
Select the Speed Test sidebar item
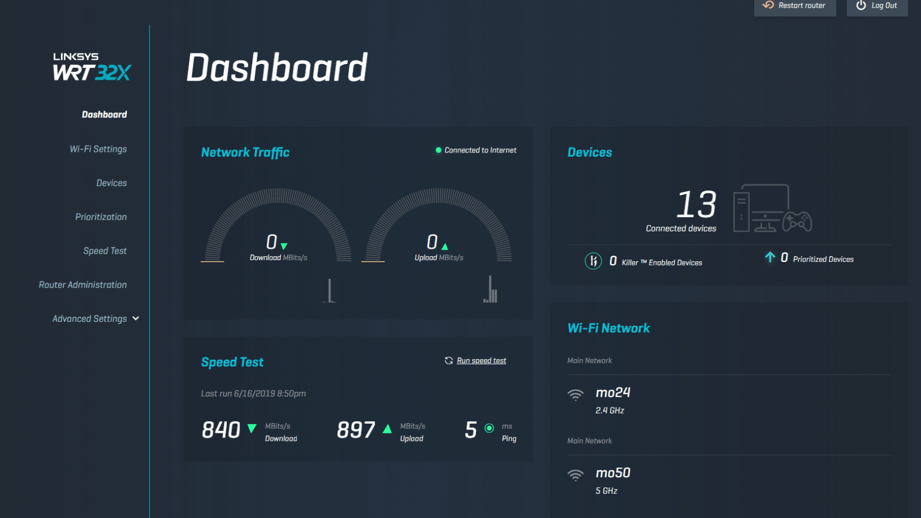coord(105,251)
